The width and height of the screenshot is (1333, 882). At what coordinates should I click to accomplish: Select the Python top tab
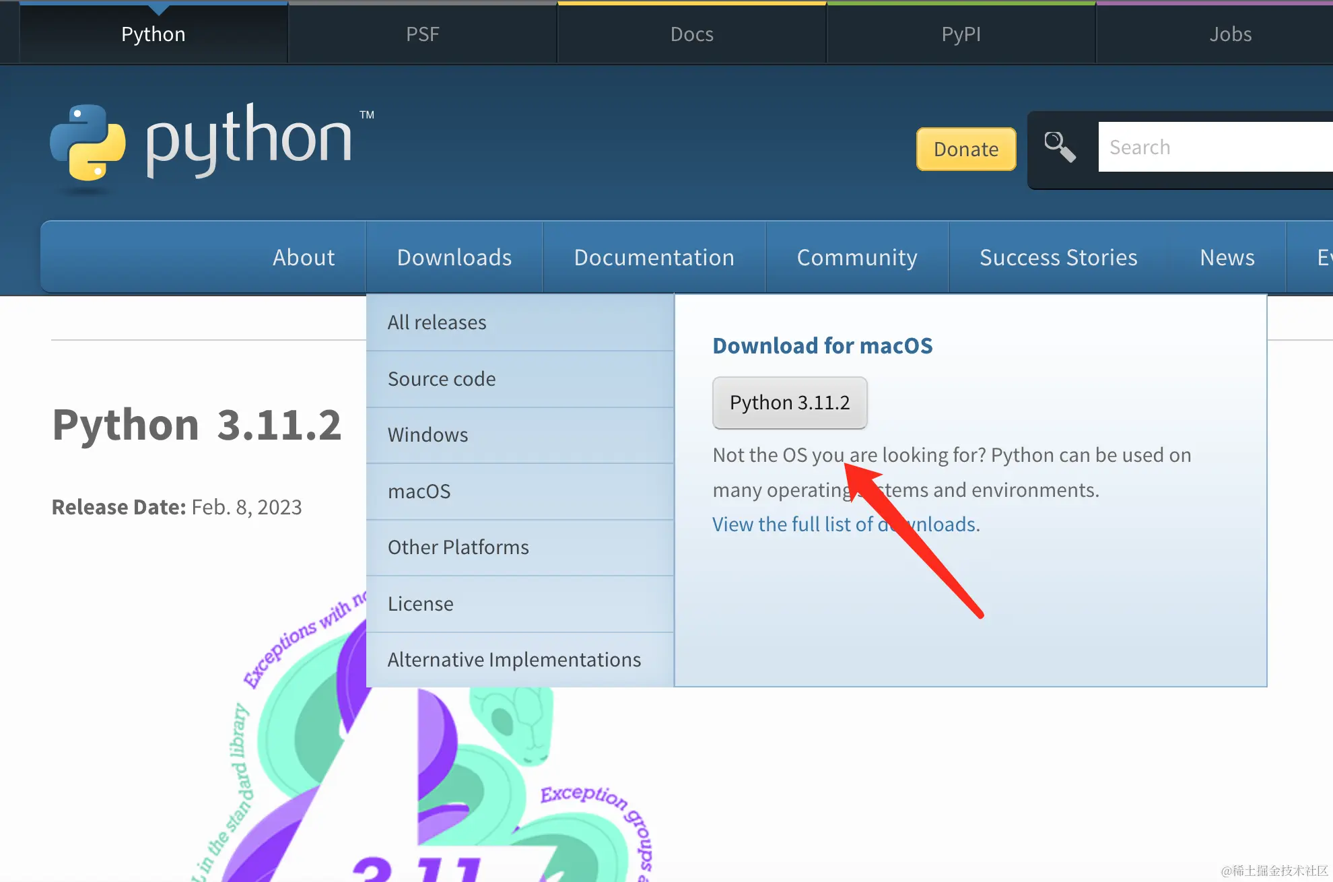[x=153, y=34]
